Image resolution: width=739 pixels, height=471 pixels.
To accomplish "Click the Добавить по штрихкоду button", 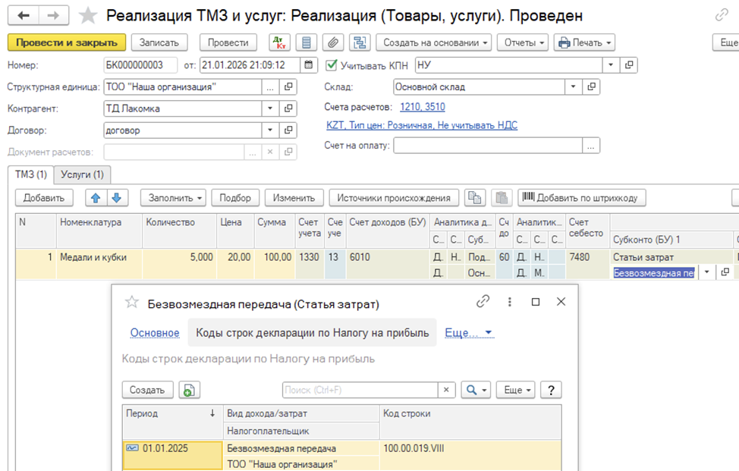I will click(x=582, y=198).
